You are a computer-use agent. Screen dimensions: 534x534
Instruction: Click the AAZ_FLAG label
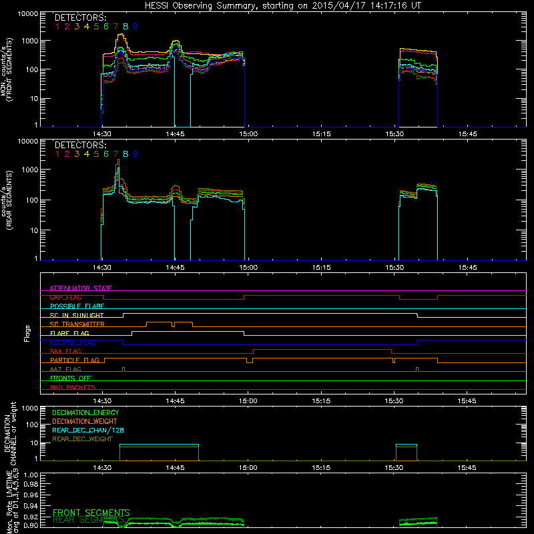coord(65,369)
